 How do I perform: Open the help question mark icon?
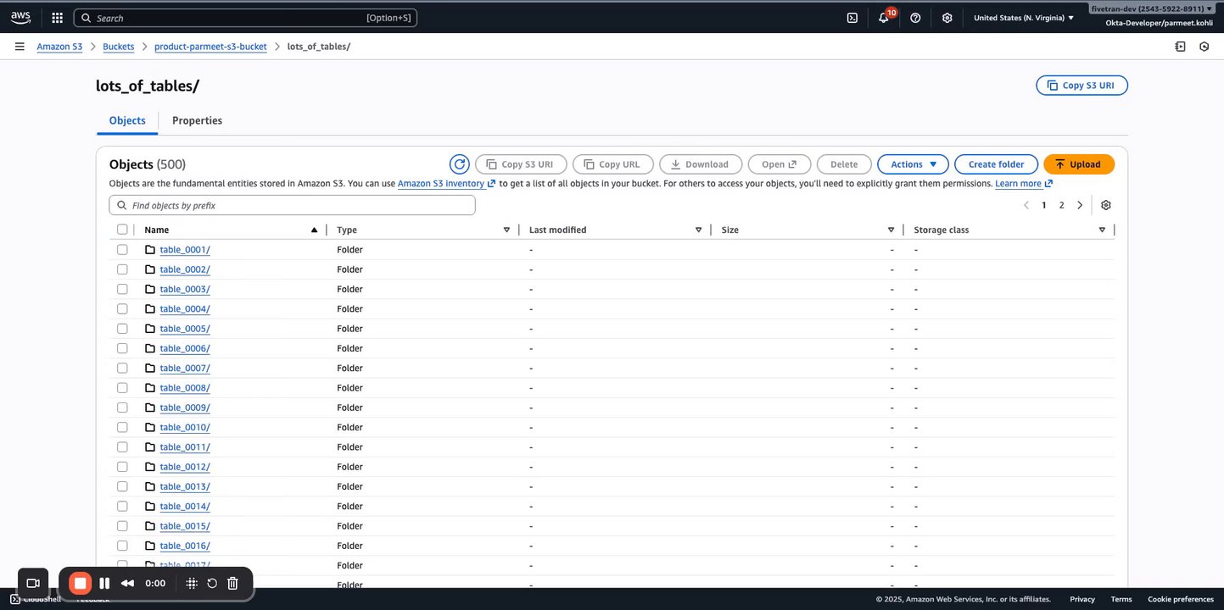pos(915,18)
